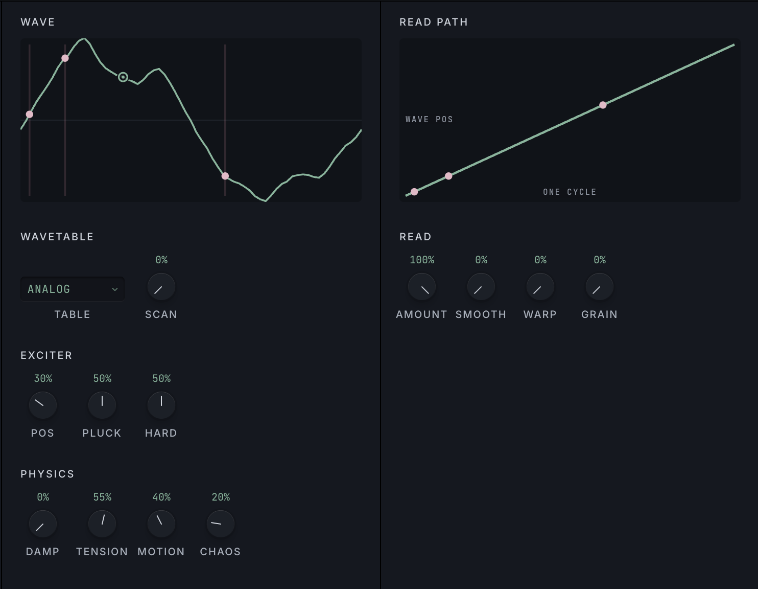Viewport: 758px width, 589px height.
Task: Click the 50% value above HARD
Action: click(161, 378)
